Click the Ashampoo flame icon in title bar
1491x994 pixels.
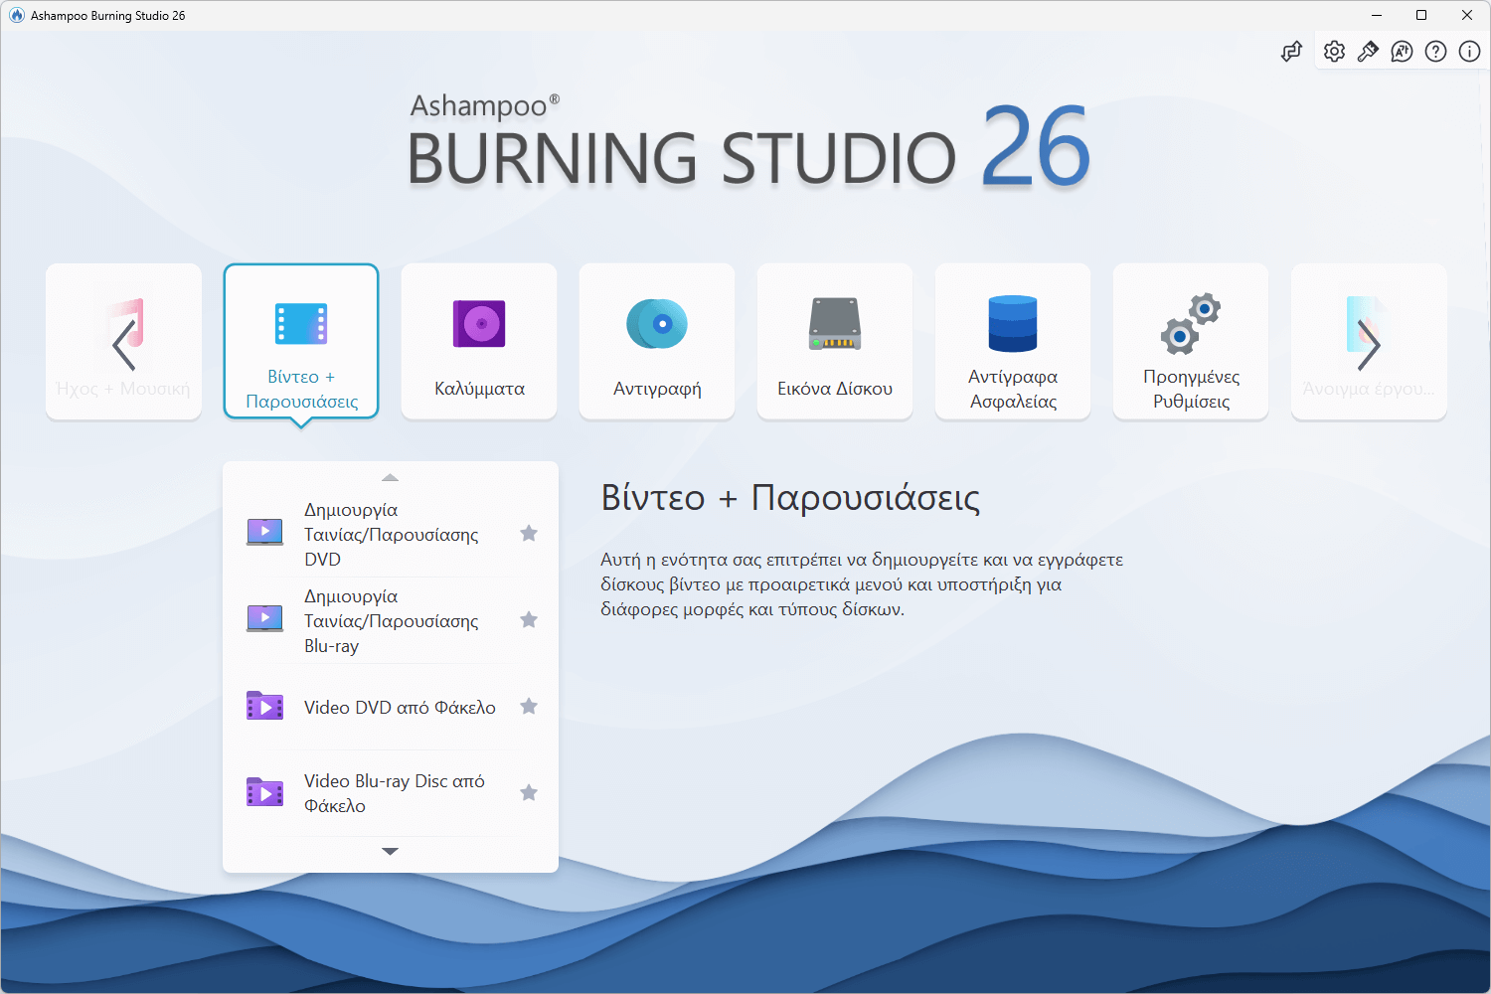pyautogui.click(x=17, y=15)
